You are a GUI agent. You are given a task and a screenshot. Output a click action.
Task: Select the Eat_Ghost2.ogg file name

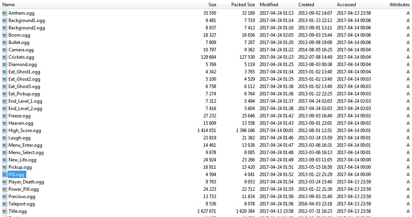[24, 79]
